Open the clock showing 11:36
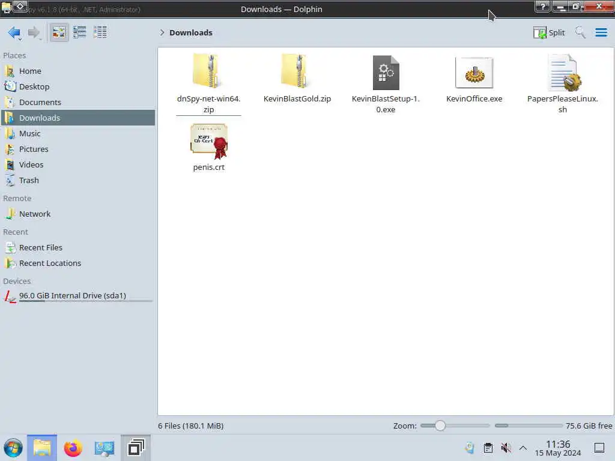 point(558,448)
